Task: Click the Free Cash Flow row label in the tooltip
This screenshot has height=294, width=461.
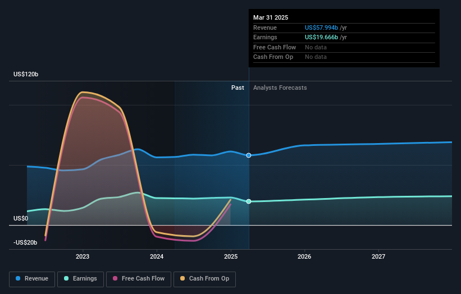Action: tap(275, 47)
